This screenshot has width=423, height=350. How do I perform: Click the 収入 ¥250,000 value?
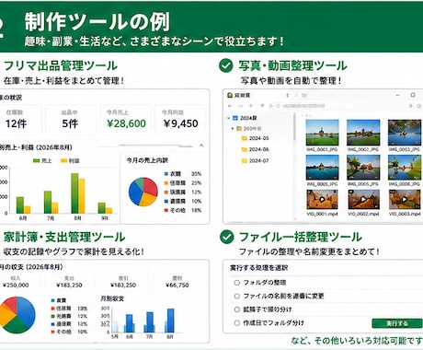16,285
